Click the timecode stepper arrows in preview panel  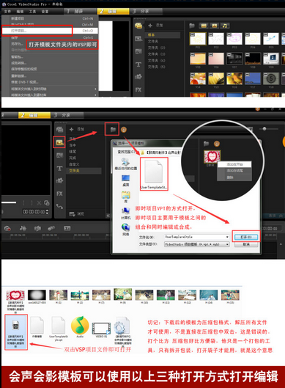[x=47, y=212]
